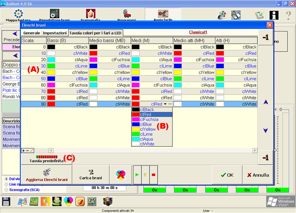This screenshot has width=296, height=213.
Task: Click the Rubik's cube icon
Action: 108,201
